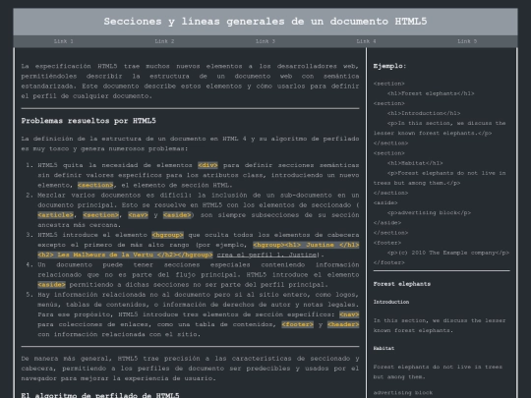Image resolution: width=531 pixels, height=398 pixels.
Task: Click the highlighted <nav> tag in item 5
Action: click(x=349, y=314)
